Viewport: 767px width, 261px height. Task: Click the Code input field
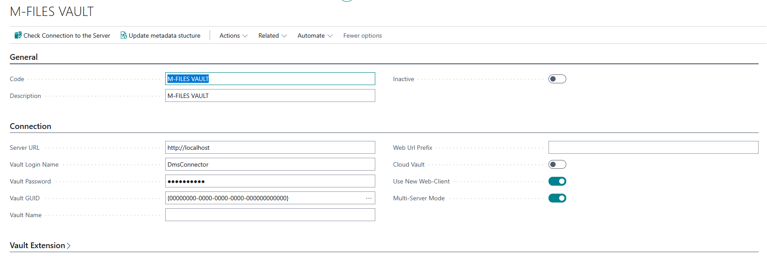(270, 79)
